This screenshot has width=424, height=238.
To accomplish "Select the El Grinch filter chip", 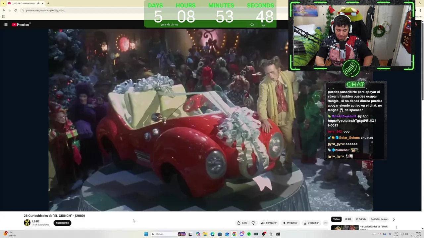I will (x=361, y=219).
